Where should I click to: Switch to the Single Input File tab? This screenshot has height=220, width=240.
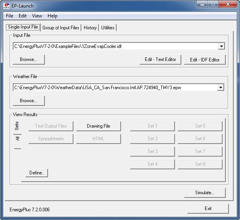tap(23, 27)
